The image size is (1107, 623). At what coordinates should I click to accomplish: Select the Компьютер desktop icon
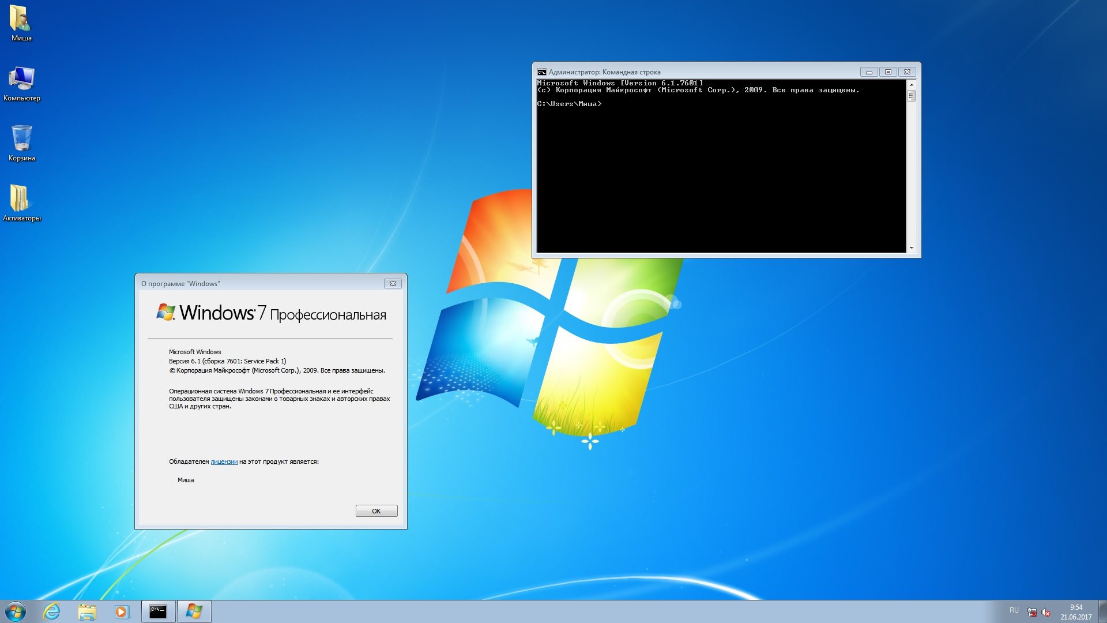click(x=21, y=83)
